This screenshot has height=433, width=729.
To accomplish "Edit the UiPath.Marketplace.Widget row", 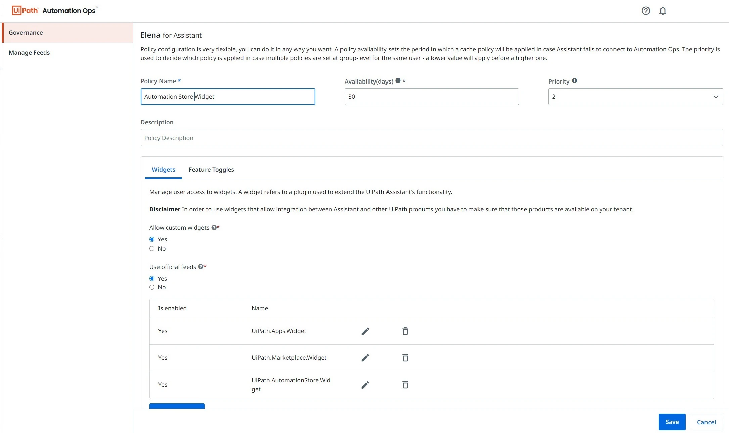I will pyautogui.click(x=365, y=358).
